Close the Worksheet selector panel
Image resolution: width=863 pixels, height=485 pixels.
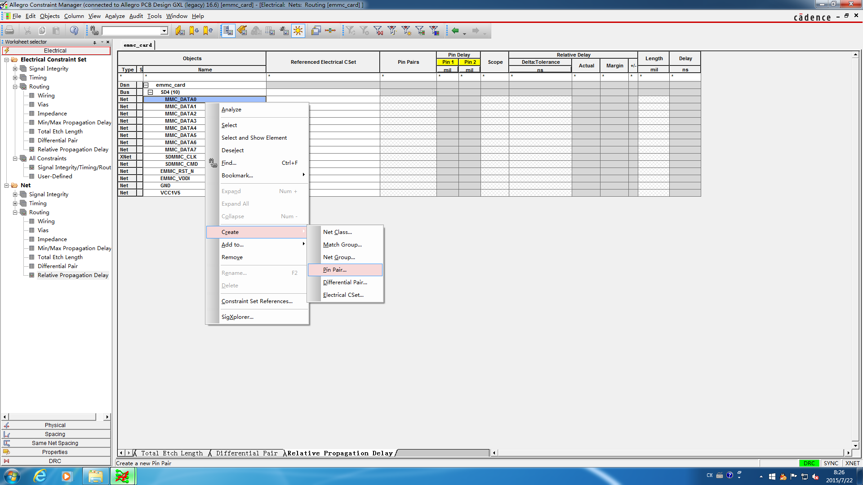point(108,42)
